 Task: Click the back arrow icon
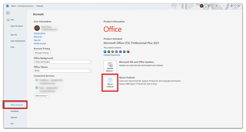8,13
